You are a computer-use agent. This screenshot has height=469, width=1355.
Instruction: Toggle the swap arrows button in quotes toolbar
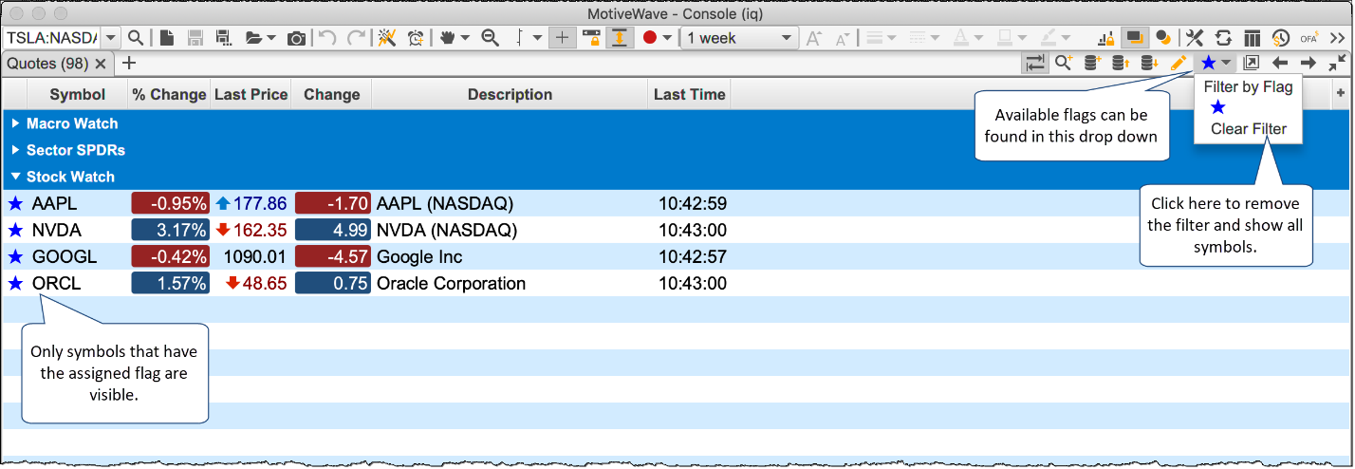tap(1034, 64)
